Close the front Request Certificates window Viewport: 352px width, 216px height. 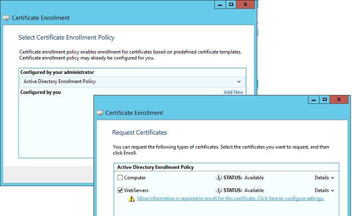[x=339, y=99]
